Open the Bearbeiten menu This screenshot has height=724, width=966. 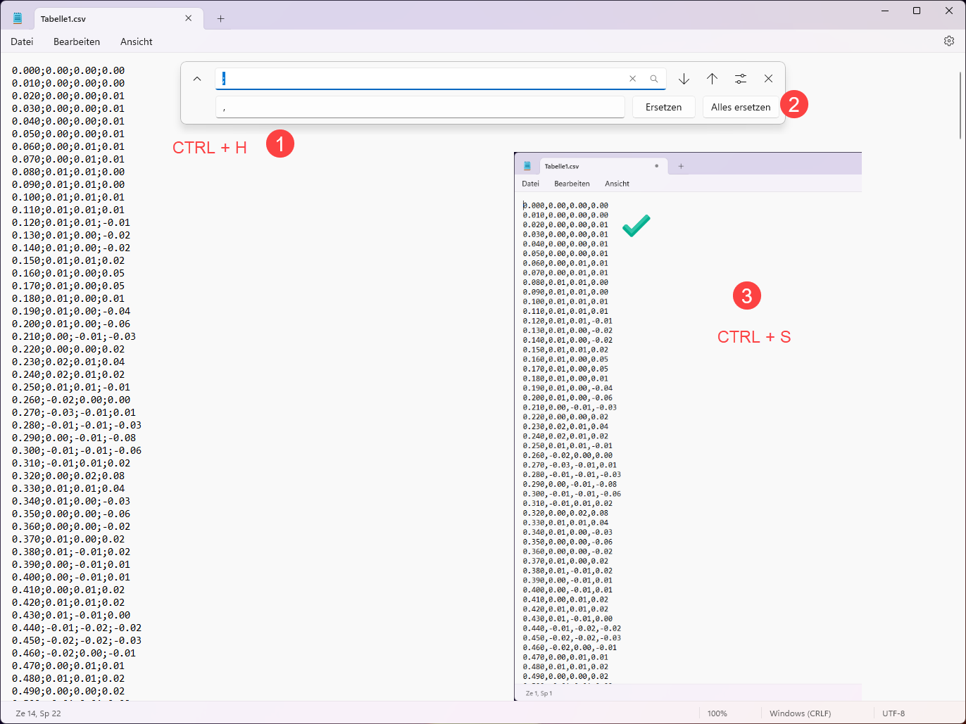coord(76,42)
